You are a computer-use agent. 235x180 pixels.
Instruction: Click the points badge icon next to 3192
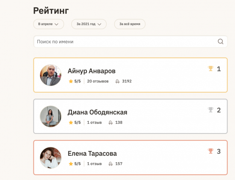click(x=117, y=81)
